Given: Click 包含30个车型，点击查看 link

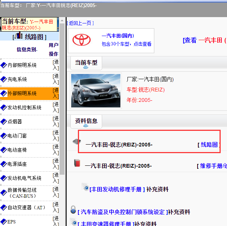Looking at the screenshot, I should pyautogui.click(x=126, y=44).
